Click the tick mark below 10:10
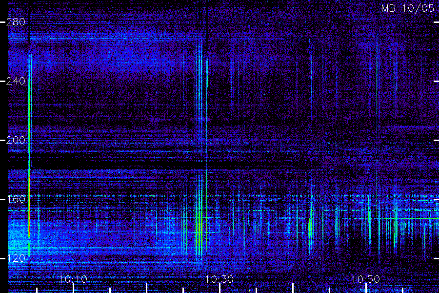This screenshot has width=439, height=293. pos(73,288)
